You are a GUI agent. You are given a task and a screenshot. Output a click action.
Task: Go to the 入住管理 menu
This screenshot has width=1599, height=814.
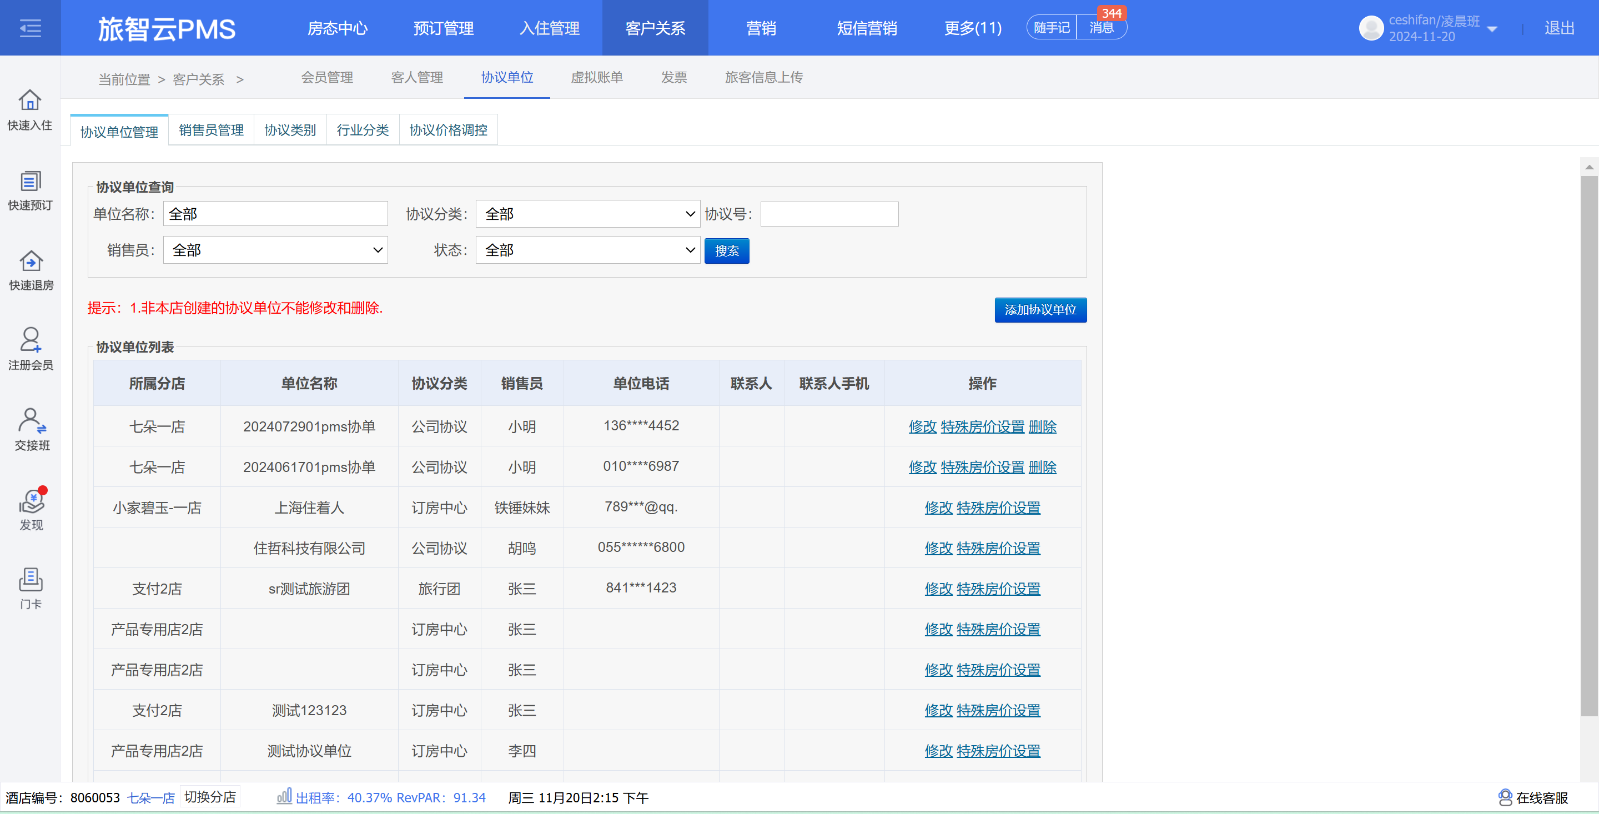(549, 28)
